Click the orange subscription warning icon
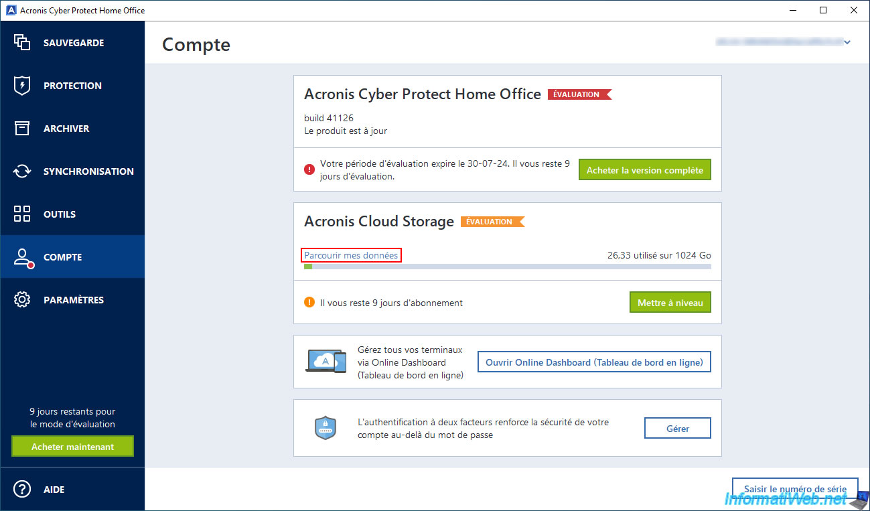870x511 pixels. tap(309, 302)
